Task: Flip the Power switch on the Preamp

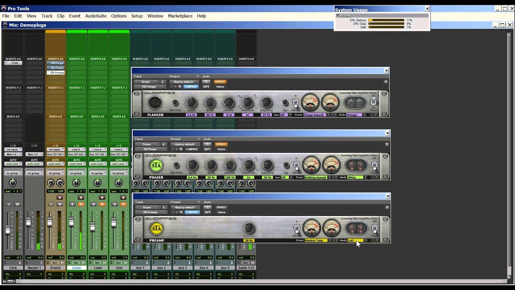Action: (x=375, y=228)
